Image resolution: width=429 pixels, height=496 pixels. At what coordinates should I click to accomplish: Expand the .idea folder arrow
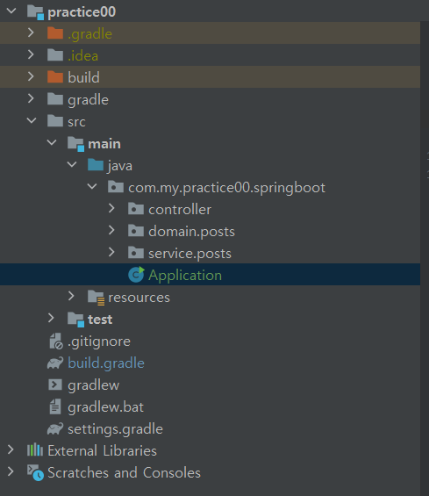click(x=31, y=54)
